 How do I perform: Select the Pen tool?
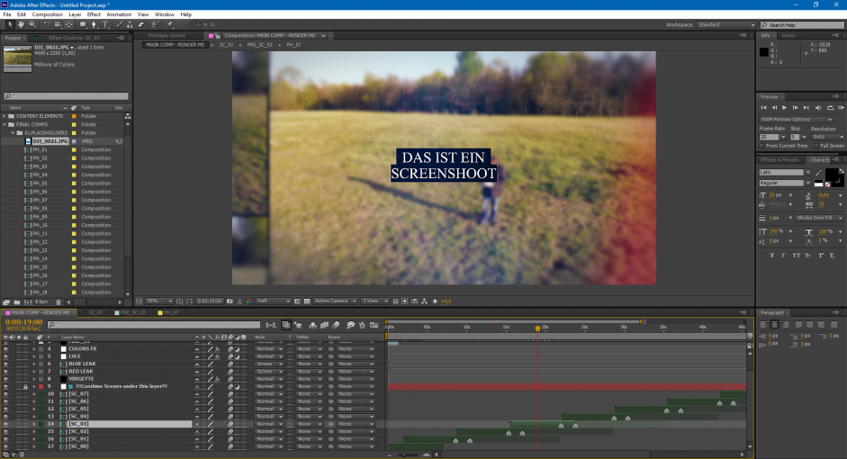[95, 24]
